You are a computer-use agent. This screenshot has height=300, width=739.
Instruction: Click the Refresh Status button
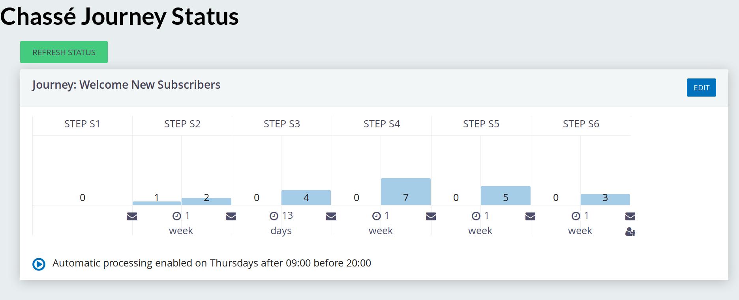click(64, 52)
